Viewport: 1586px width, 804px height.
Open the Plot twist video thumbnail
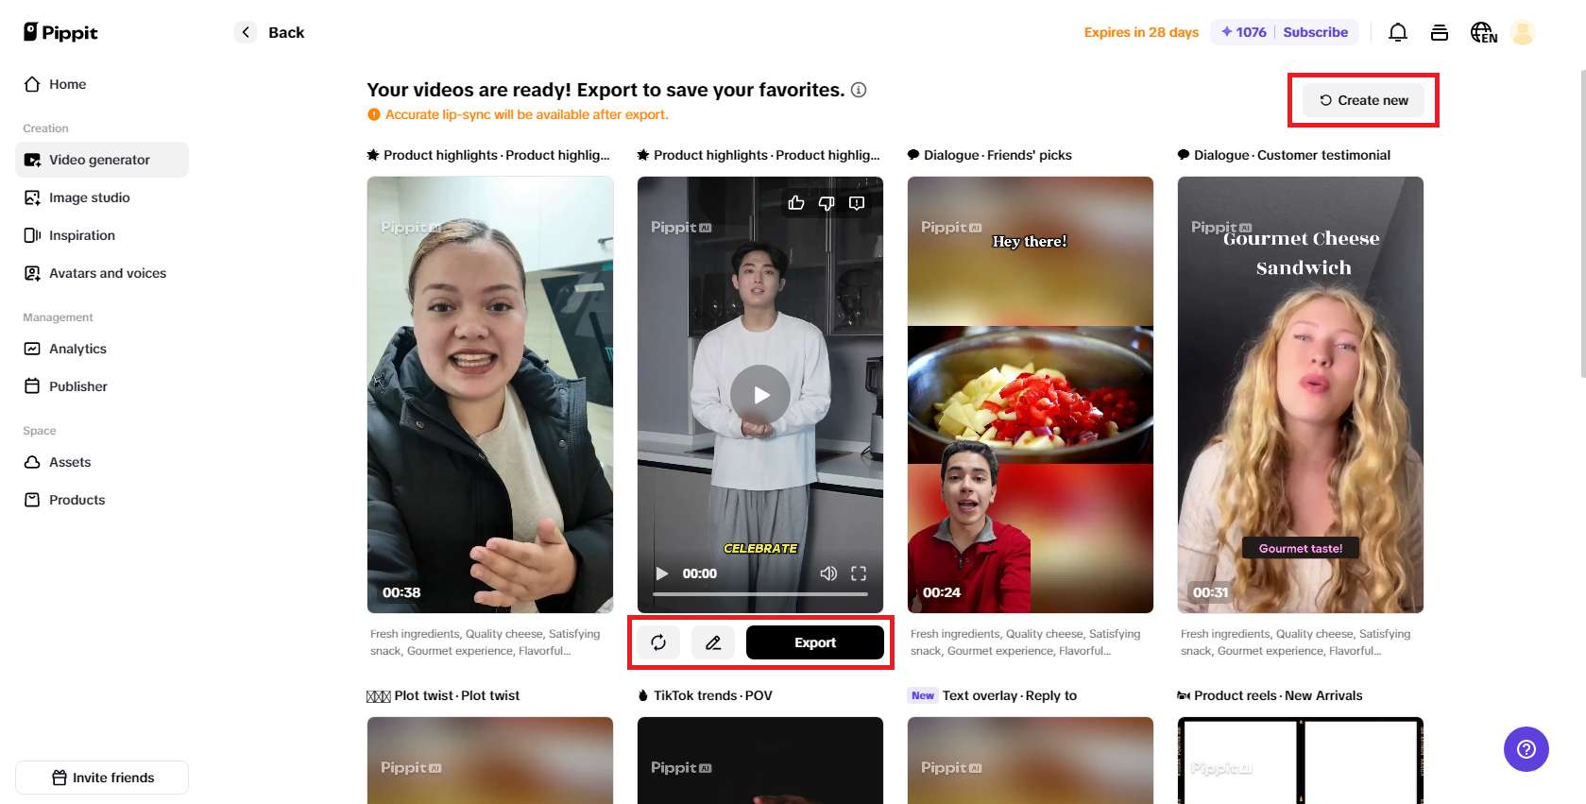tap(490, 761)
